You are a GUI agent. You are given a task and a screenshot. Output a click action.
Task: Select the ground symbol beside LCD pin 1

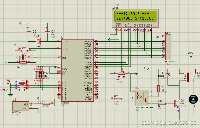(x=109, y=35)
